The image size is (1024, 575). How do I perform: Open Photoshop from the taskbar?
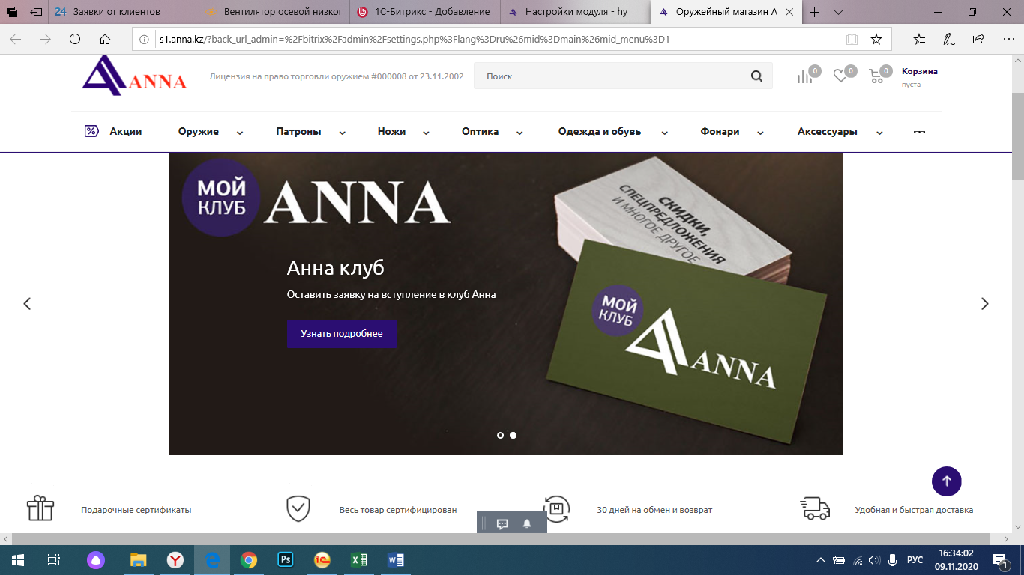[x=286, y=559]
